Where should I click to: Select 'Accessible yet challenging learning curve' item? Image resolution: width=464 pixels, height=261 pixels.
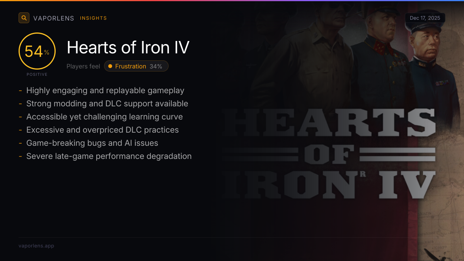pos(104,117)
